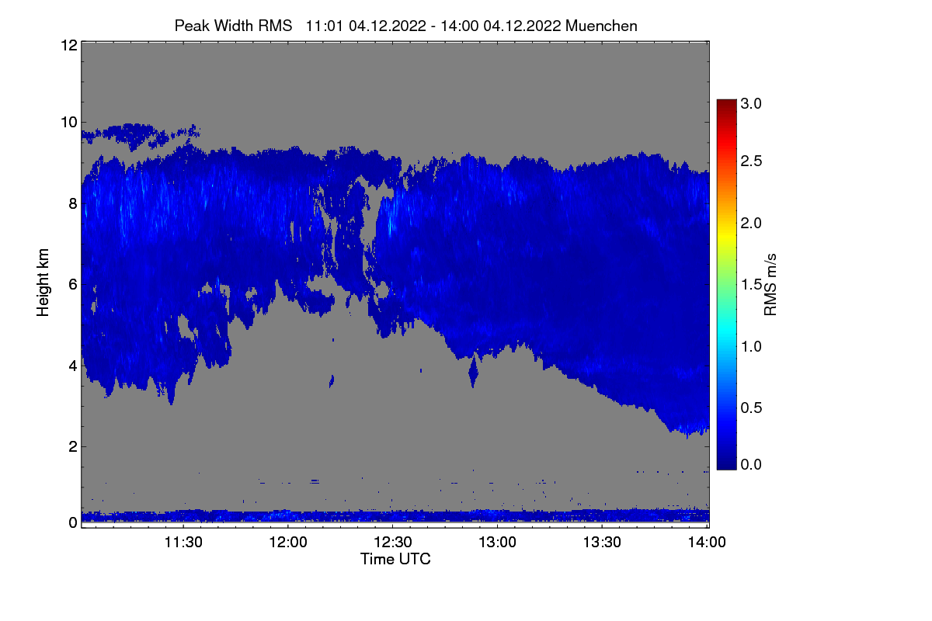Viewport: 932px width, 621px height.
Task: Click the height tick label 10
Action: point(68,122)
